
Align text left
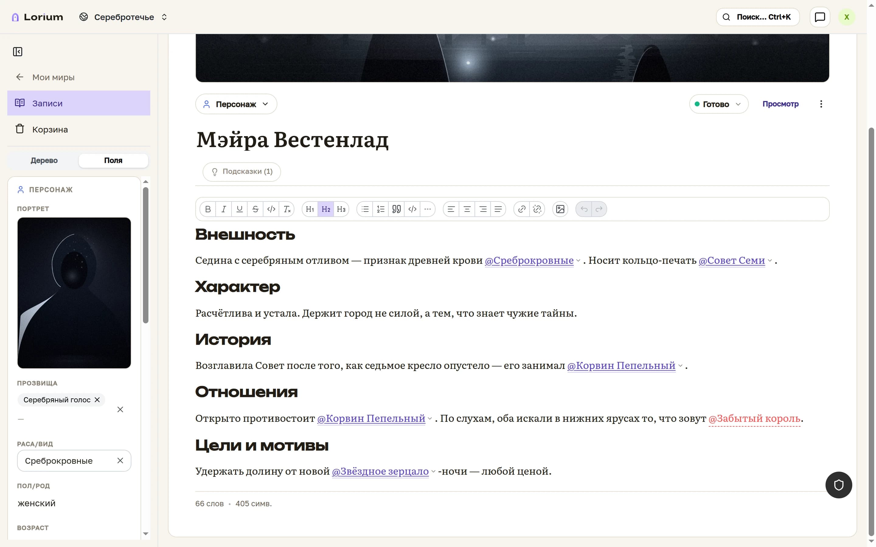pos(451,209)
